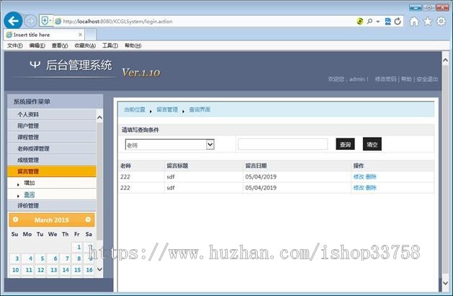Open the 编辑(E) menu
The height and width of the screenshot is (296, 453).
point(37,45)
